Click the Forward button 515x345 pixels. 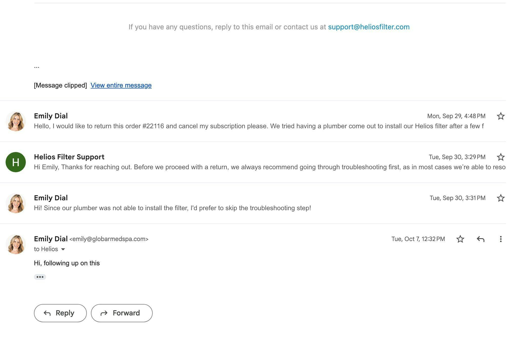click(x=122, y=313)
